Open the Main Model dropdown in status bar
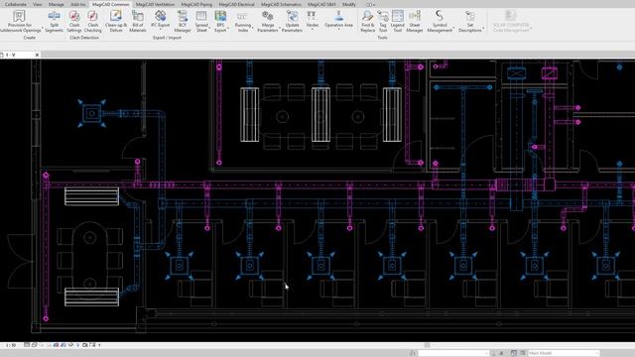The height and width of the screenshot is (357, 635). pyautogui.click(x=564, y=353)
